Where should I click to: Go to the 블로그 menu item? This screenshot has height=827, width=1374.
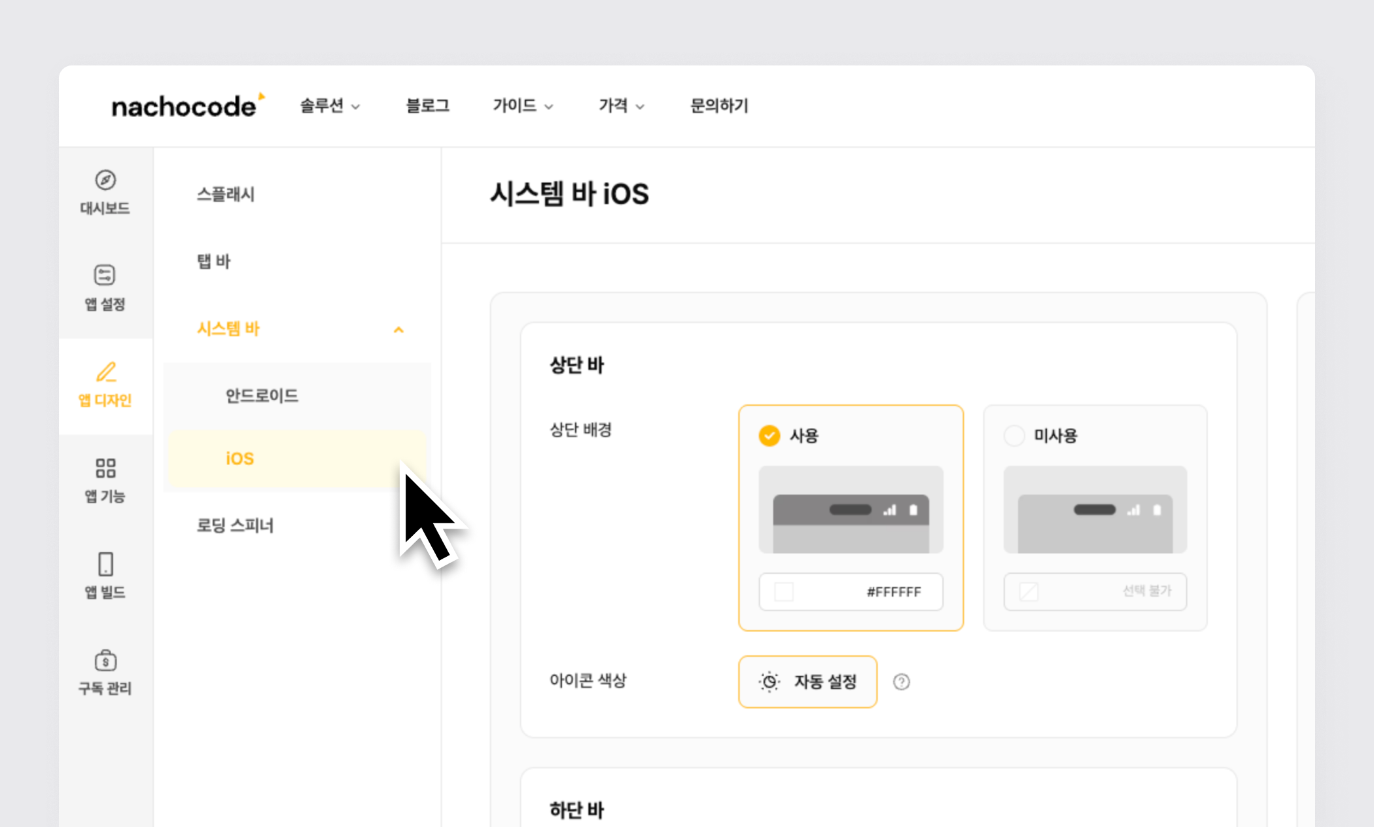click(x=428, y=106)
